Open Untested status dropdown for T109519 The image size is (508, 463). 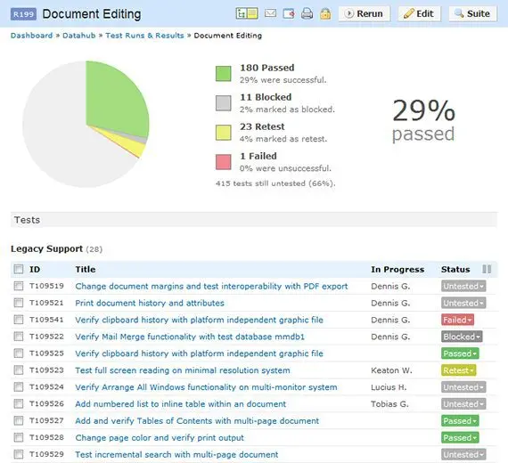(463, 286)
